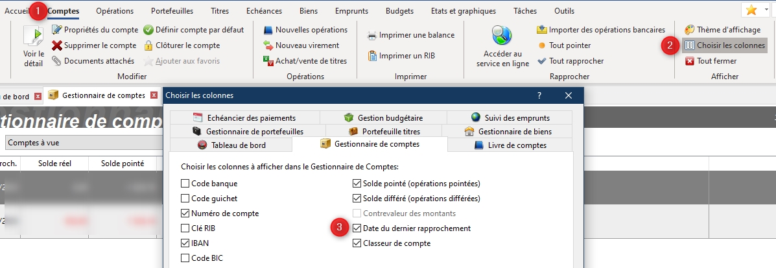
Task: Open the Portefeuilles ribbon tab
Action: tap(172, 11)
